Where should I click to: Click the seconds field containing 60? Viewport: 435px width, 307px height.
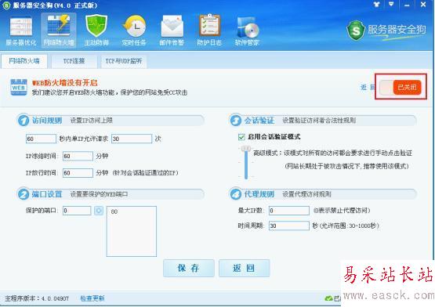pos(41,139)
